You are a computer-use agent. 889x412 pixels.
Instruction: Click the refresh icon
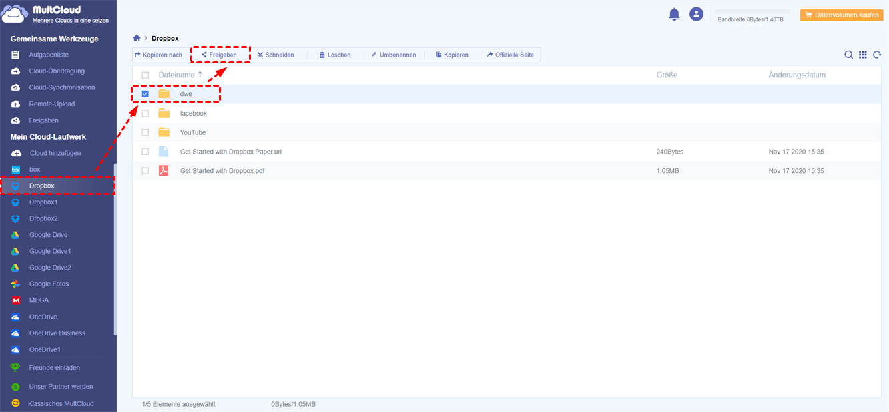pos(877,55)
